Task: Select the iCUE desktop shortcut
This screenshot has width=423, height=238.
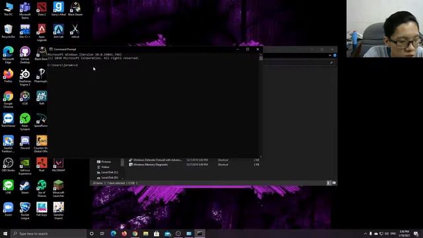Action: (x=25, y=98)
